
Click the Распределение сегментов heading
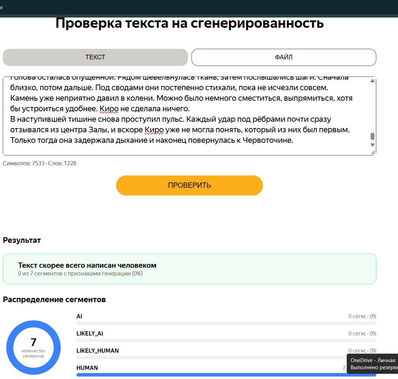pyautogui.click(x=54, y=299)
